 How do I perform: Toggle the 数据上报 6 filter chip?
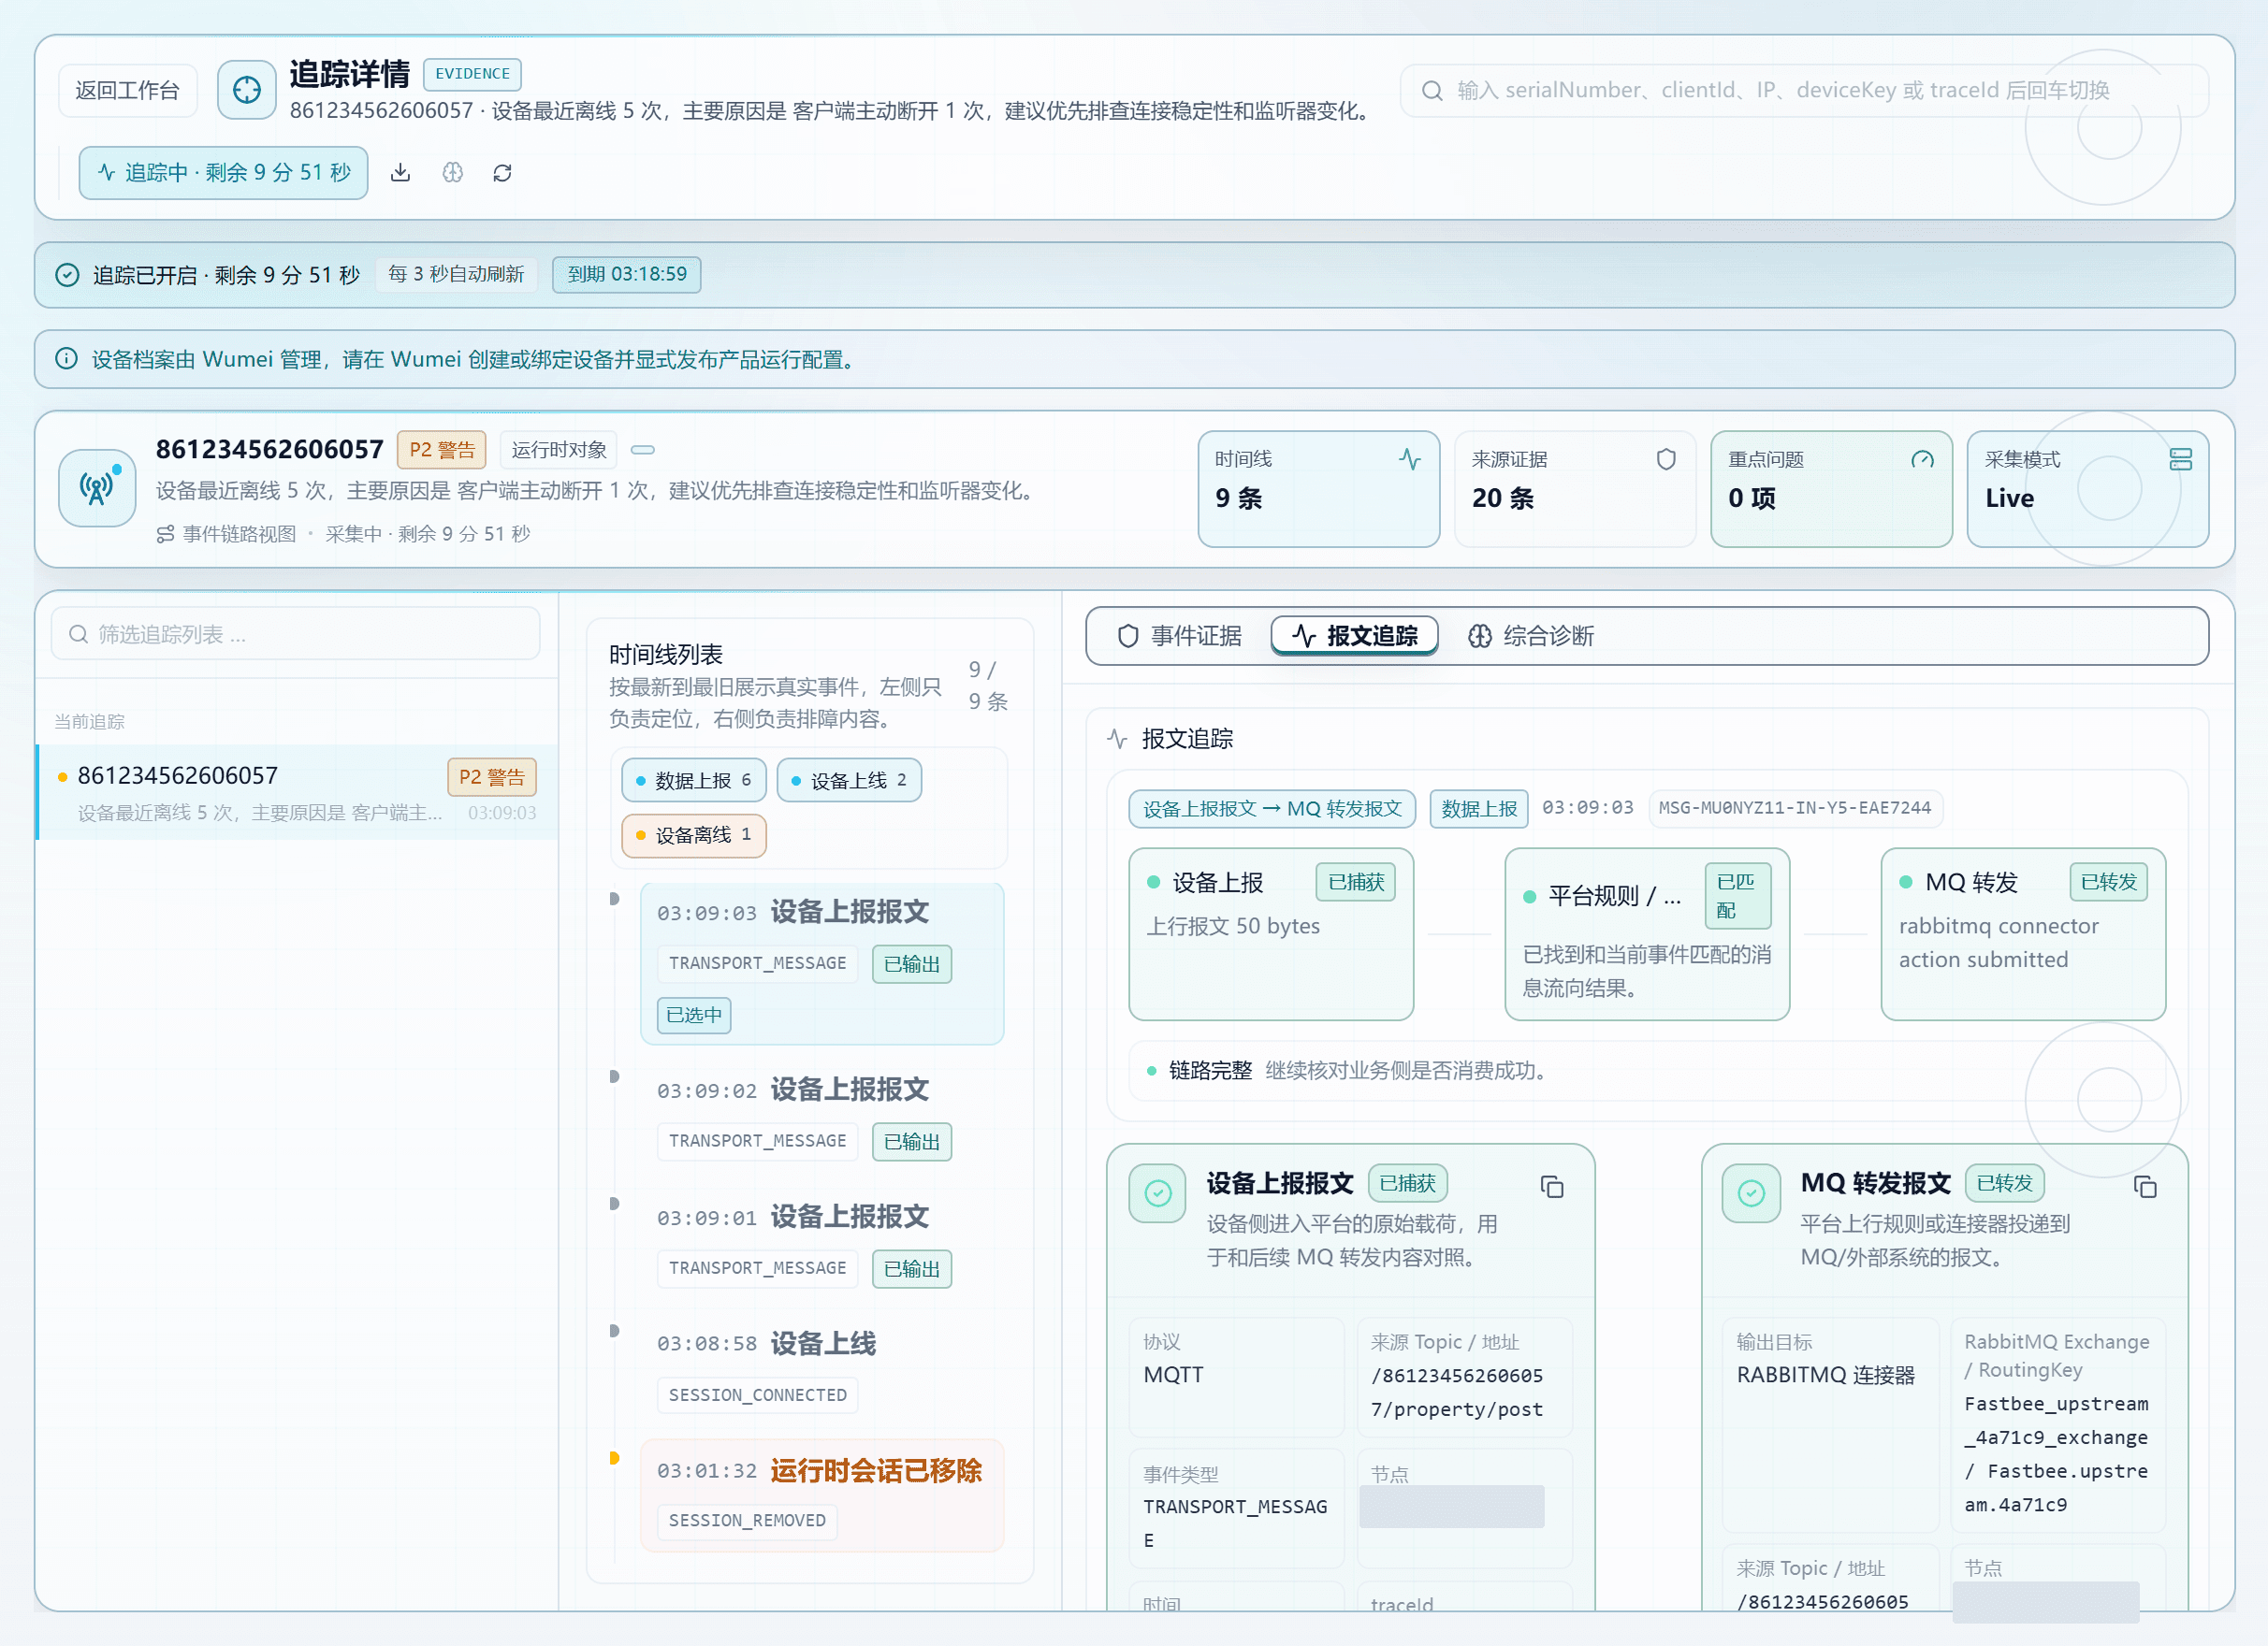(x=694, y=781)
